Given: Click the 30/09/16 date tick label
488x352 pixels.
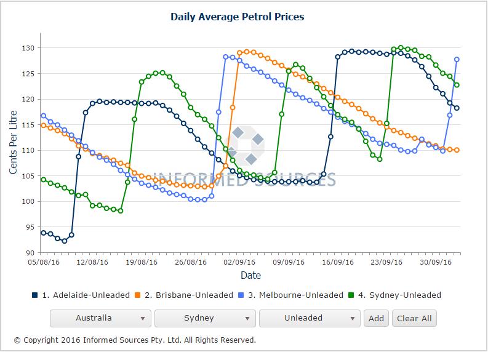Looking at the screenshot, I should [436, 262].
